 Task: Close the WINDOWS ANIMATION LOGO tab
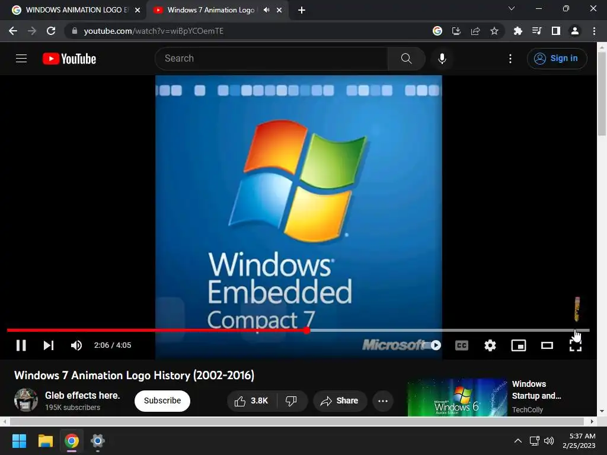pyautogui.click(x=138, y=10)
